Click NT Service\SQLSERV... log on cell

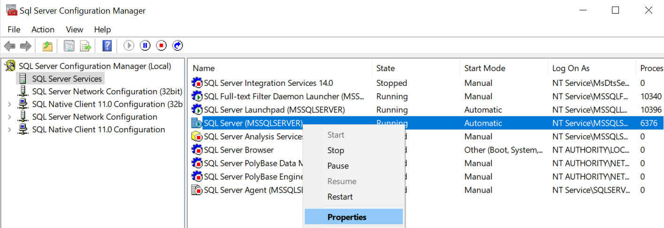pyautogui.click(x=591, y=190)
